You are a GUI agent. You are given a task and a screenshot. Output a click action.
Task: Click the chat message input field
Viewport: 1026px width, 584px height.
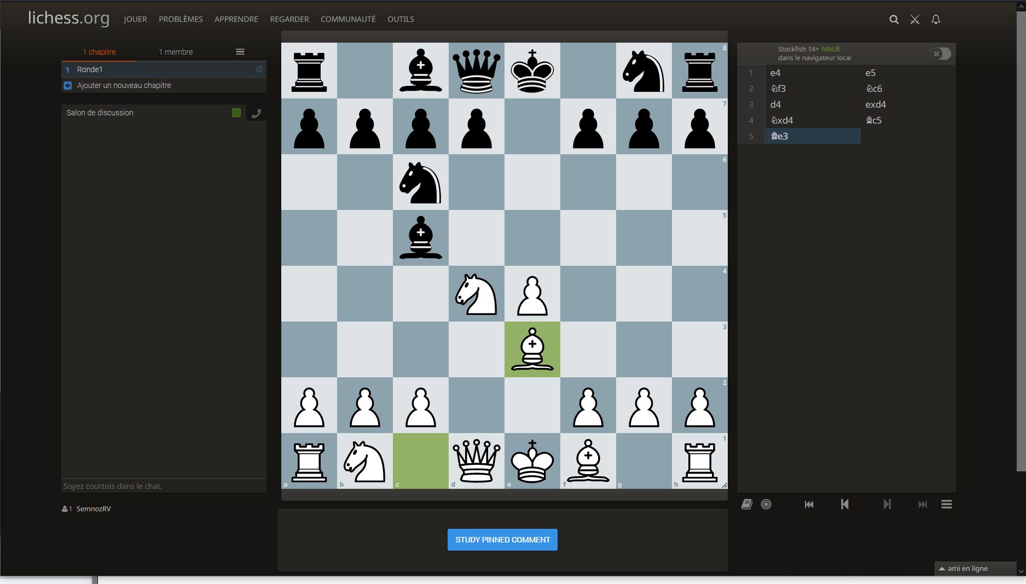pos(163,486)
